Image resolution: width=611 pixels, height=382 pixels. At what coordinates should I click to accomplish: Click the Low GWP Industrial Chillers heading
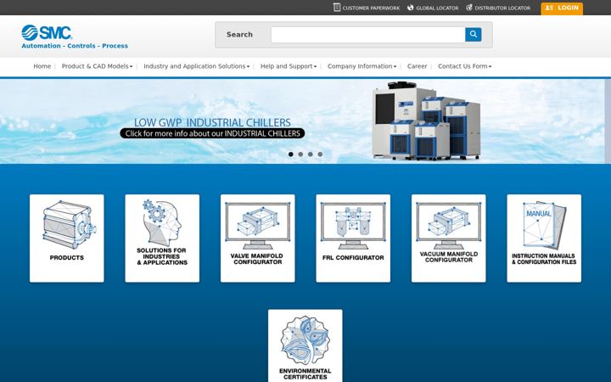(212, 122)
